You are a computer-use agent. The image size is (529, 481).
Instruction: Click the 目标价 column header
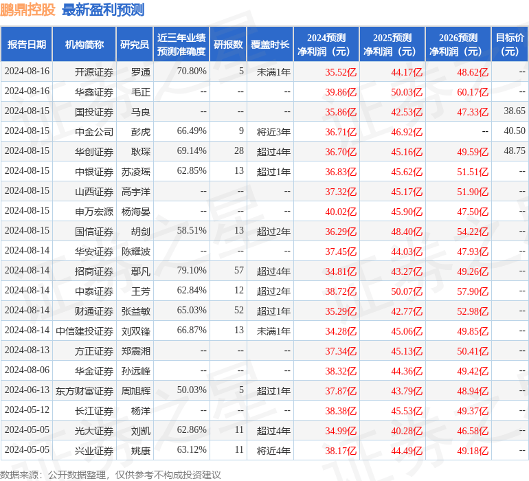(x=510, y=44)
